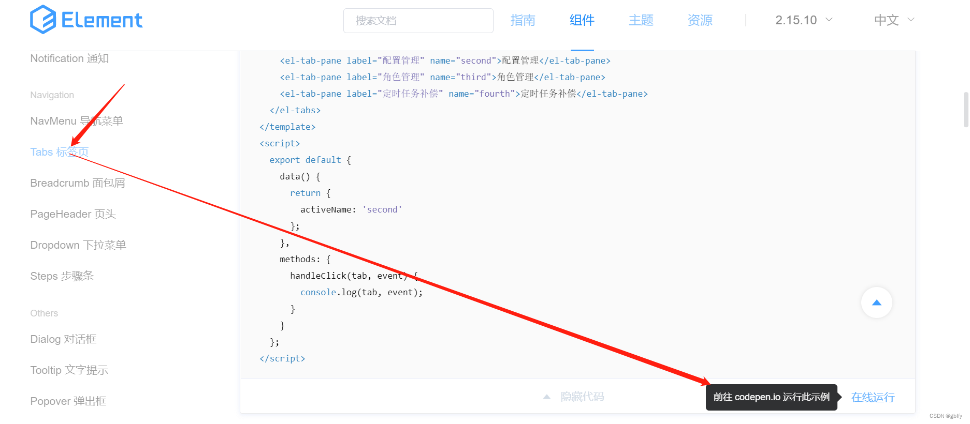Open PageHeader 页头 in sidebar
This screenshot has height=424, width=970.
point(73,214)
